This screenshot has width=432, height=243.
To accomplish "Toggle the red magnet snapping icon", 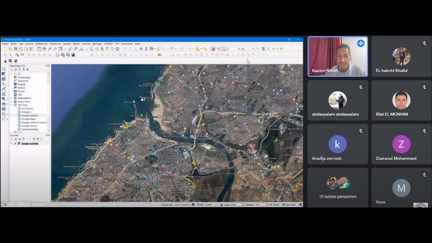I will 213,49.
